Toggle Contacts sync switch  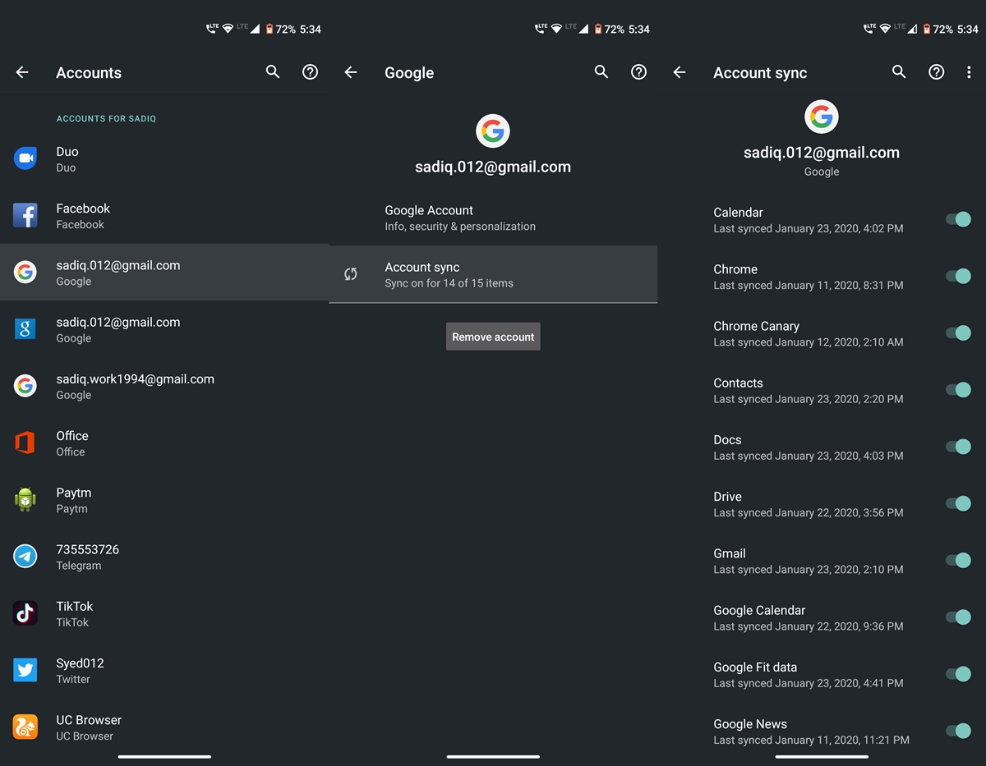(x=958, y=390)
